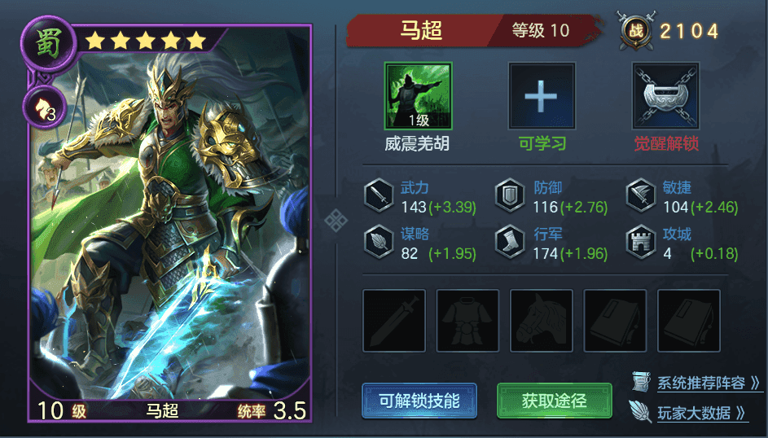Click the 可解锁技能 blue button
The image size is (768, 438).
tap(419, 401)
